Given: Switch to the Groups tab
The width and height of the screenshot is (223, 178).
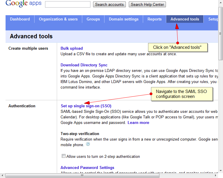Looking at the screenshot, I should [x=93, y=19].
